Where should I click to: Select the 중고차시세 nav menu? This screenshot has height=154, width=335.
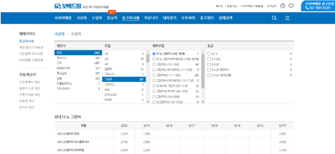point(131,18)
